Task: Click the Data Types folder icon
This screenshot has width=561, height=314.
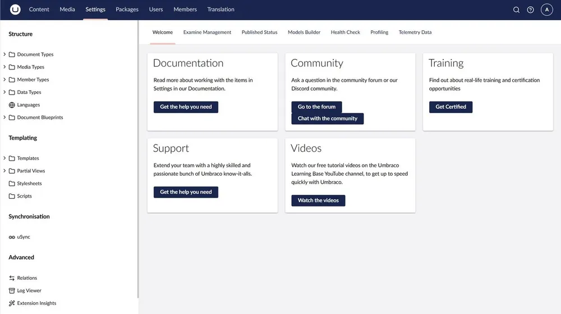Action: coord(12,92)
